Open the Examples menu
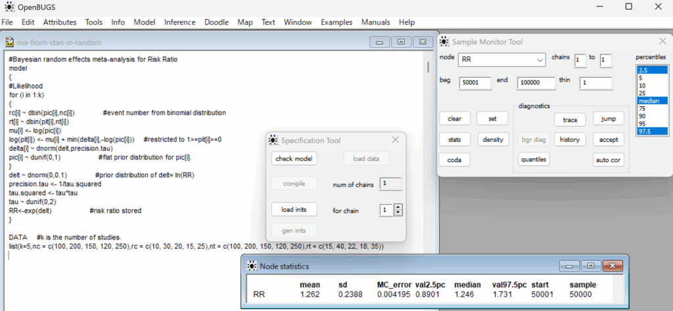 (336, 22)
